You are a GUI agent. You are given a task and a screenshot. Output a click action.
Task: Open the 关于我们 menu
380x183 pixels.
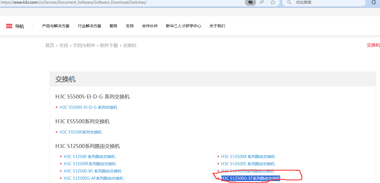pos(217,26)
